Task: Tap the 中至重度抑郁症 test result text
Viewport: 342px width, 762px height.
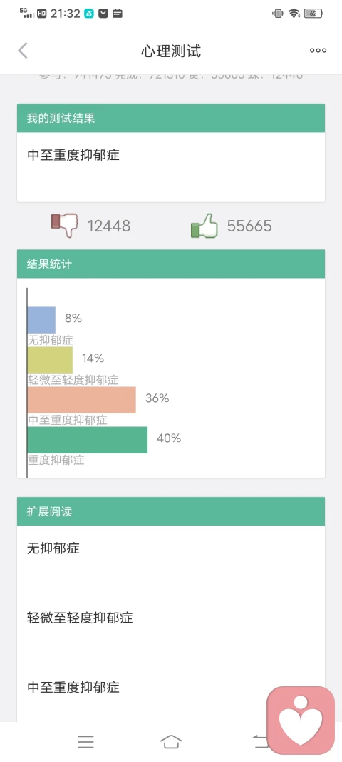Action: (x=73, y=155)
